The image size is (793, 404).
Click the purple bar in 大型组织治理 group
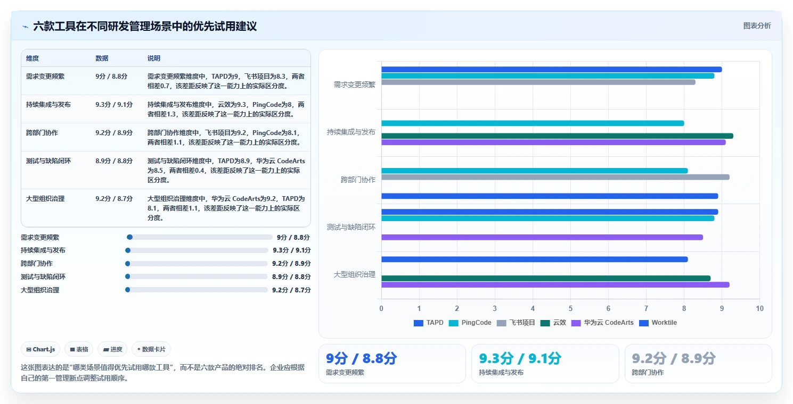click(555, 285)
